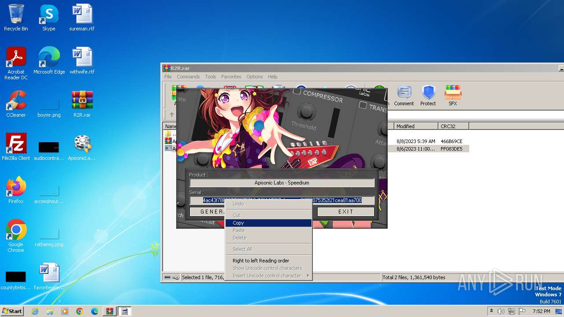Open Skype desktop shortcut
This screenshot has height=317, width=564.
tap(49, 18)
